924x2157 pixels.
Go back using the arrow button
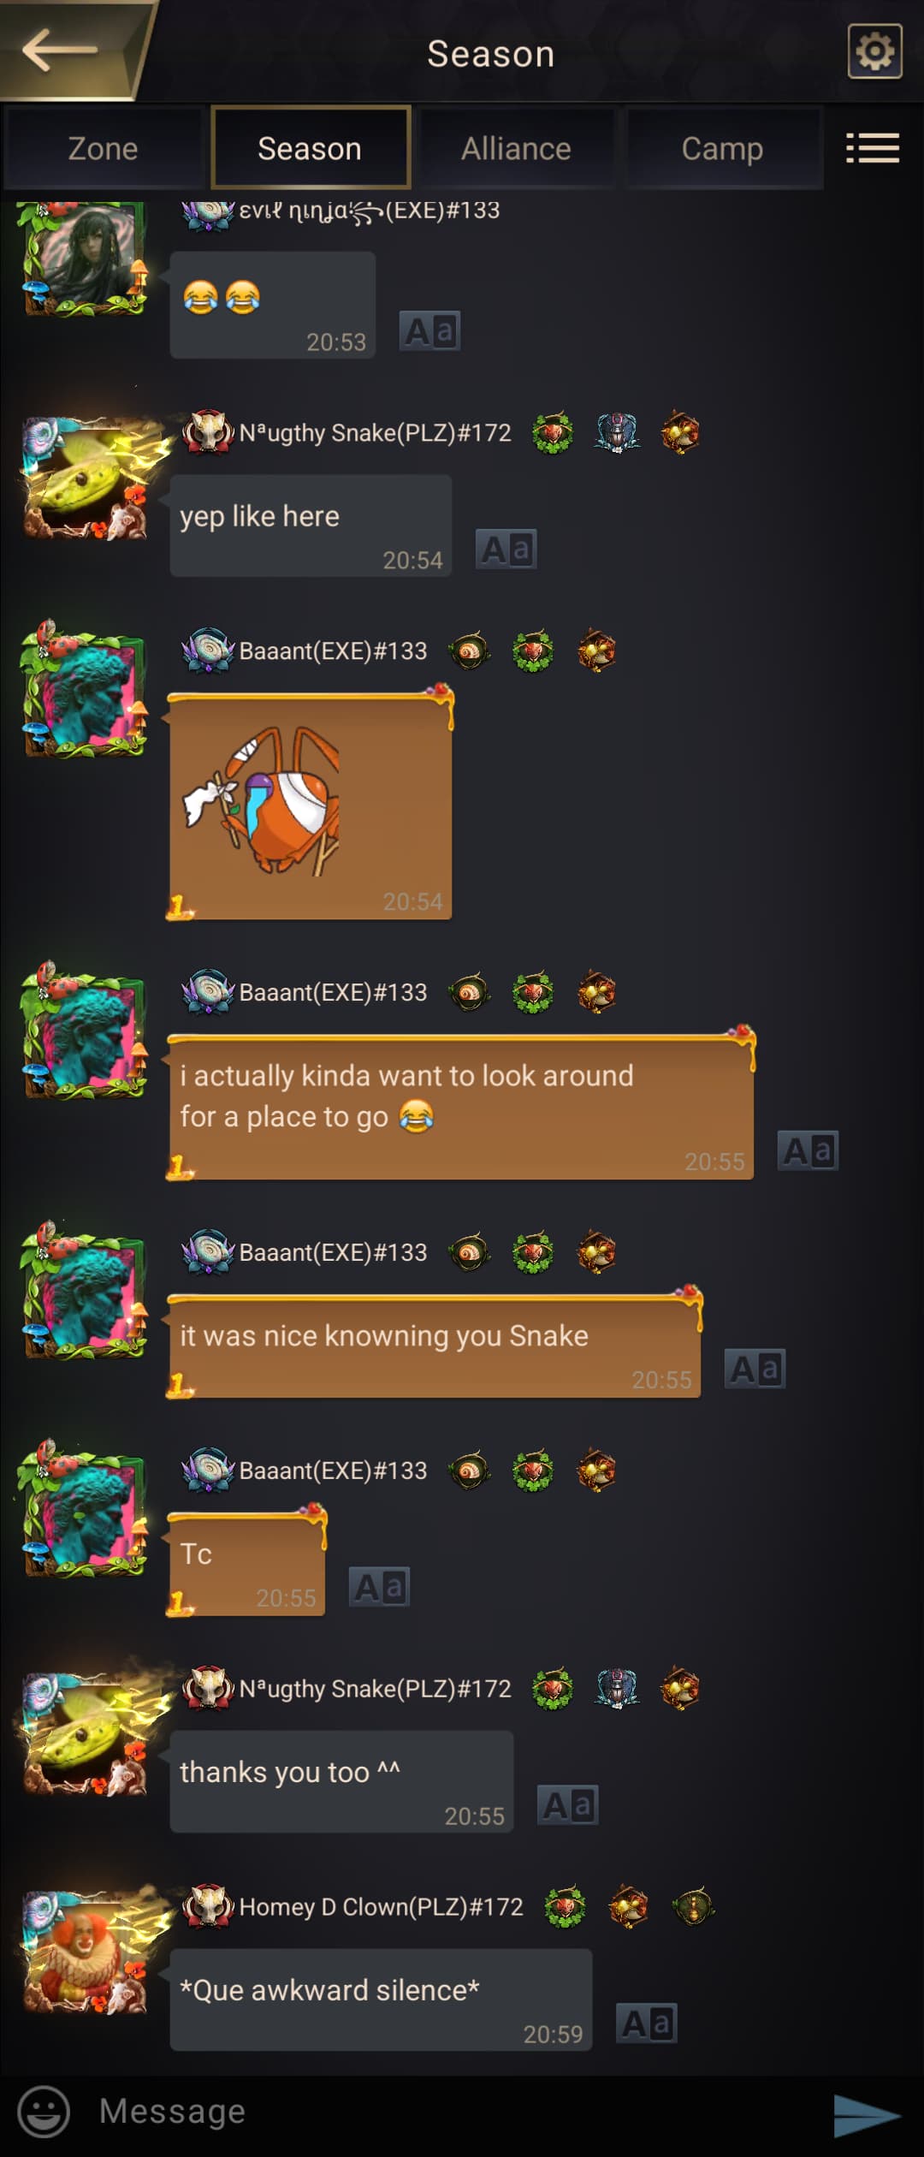(x=60, y=50)
